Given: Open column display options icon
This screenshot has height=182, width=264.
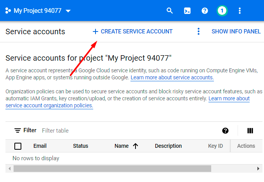Looking at the screenshot, I should coord(250,131).
